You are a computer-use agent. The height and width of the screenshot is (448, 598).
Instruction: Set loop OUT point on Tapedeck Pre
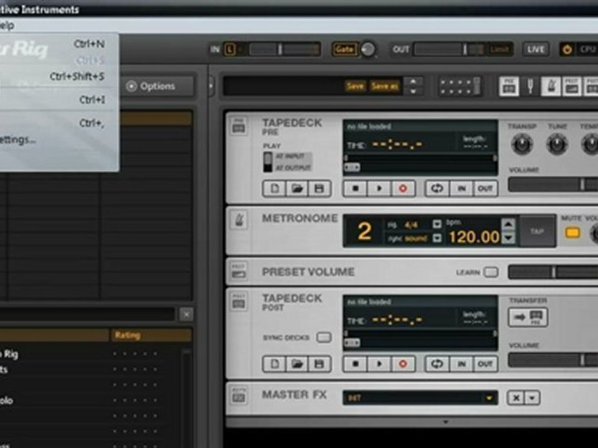coord(485,189)
